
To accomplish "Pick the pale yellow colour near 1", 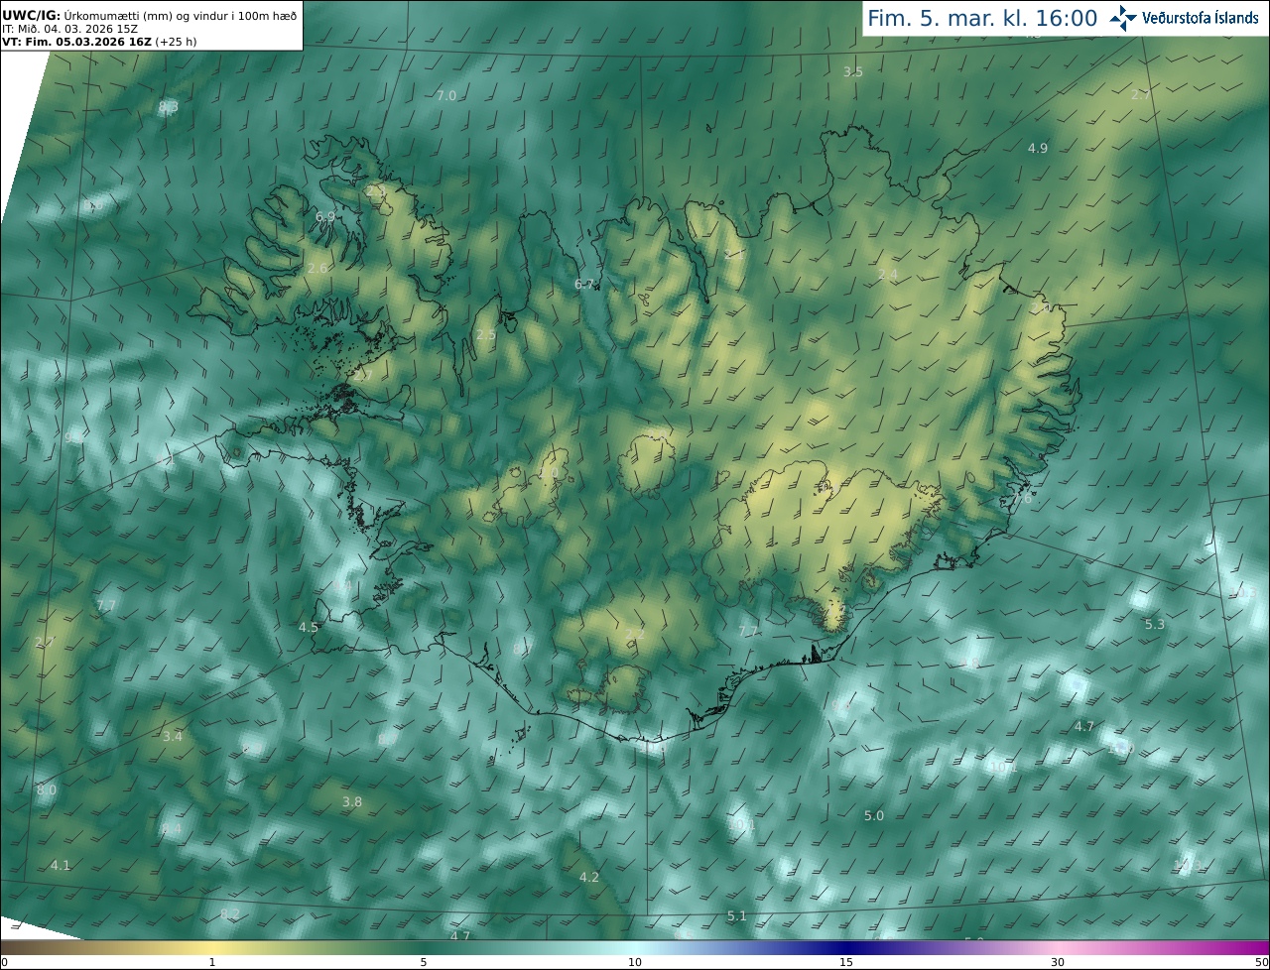I will point(211,947).
